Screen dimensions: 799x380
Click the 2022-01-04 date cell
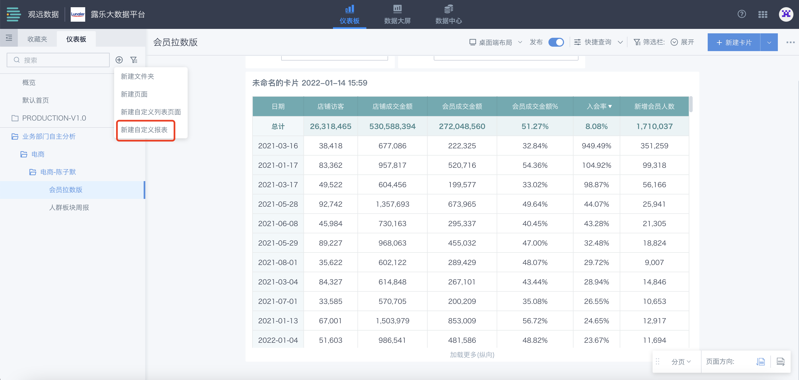(278, 340)
